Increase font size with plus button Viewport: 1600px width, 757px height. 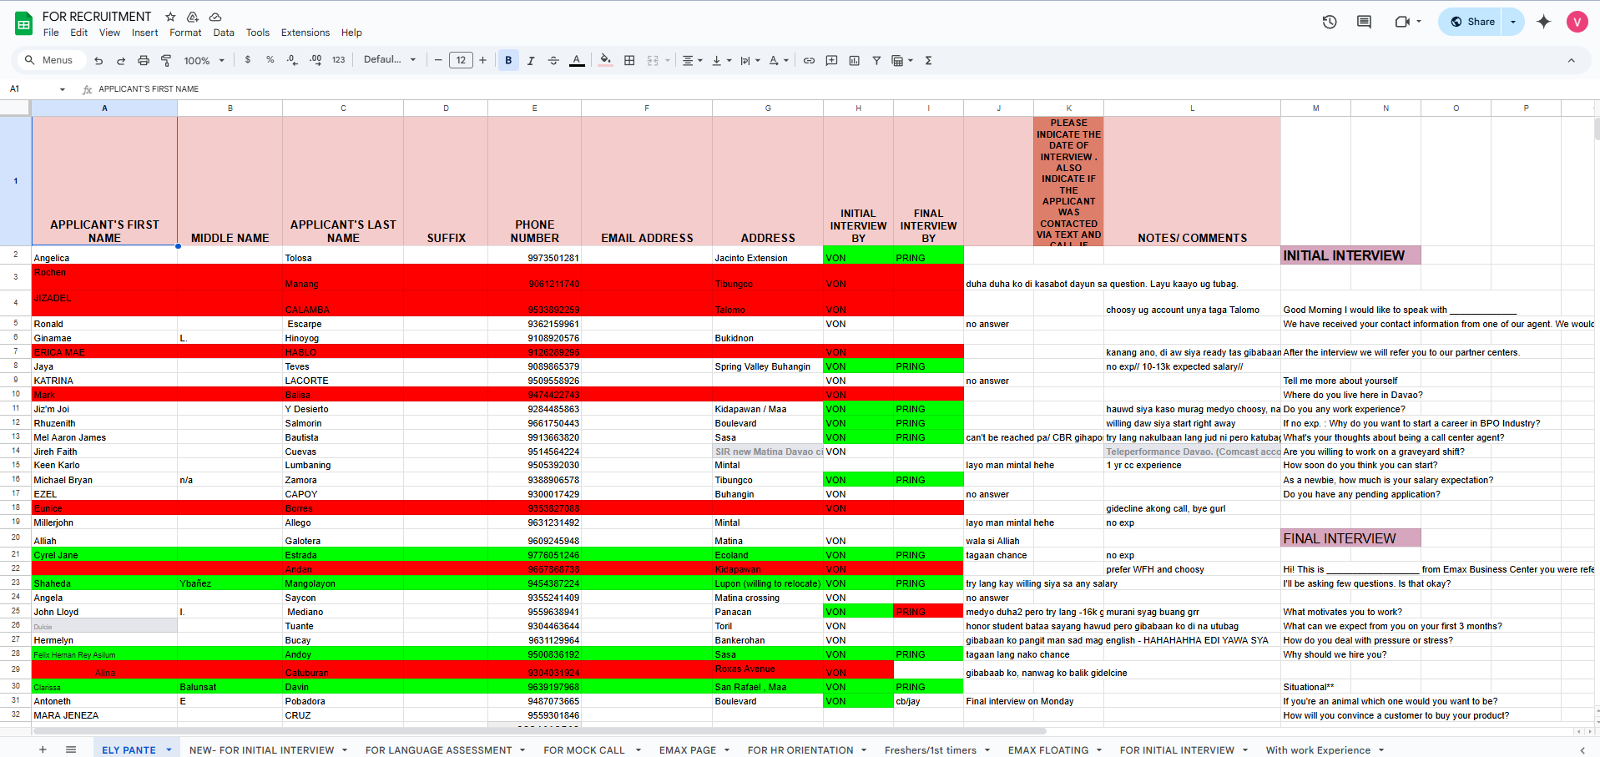pyautogui.click(x=482, y=60)
